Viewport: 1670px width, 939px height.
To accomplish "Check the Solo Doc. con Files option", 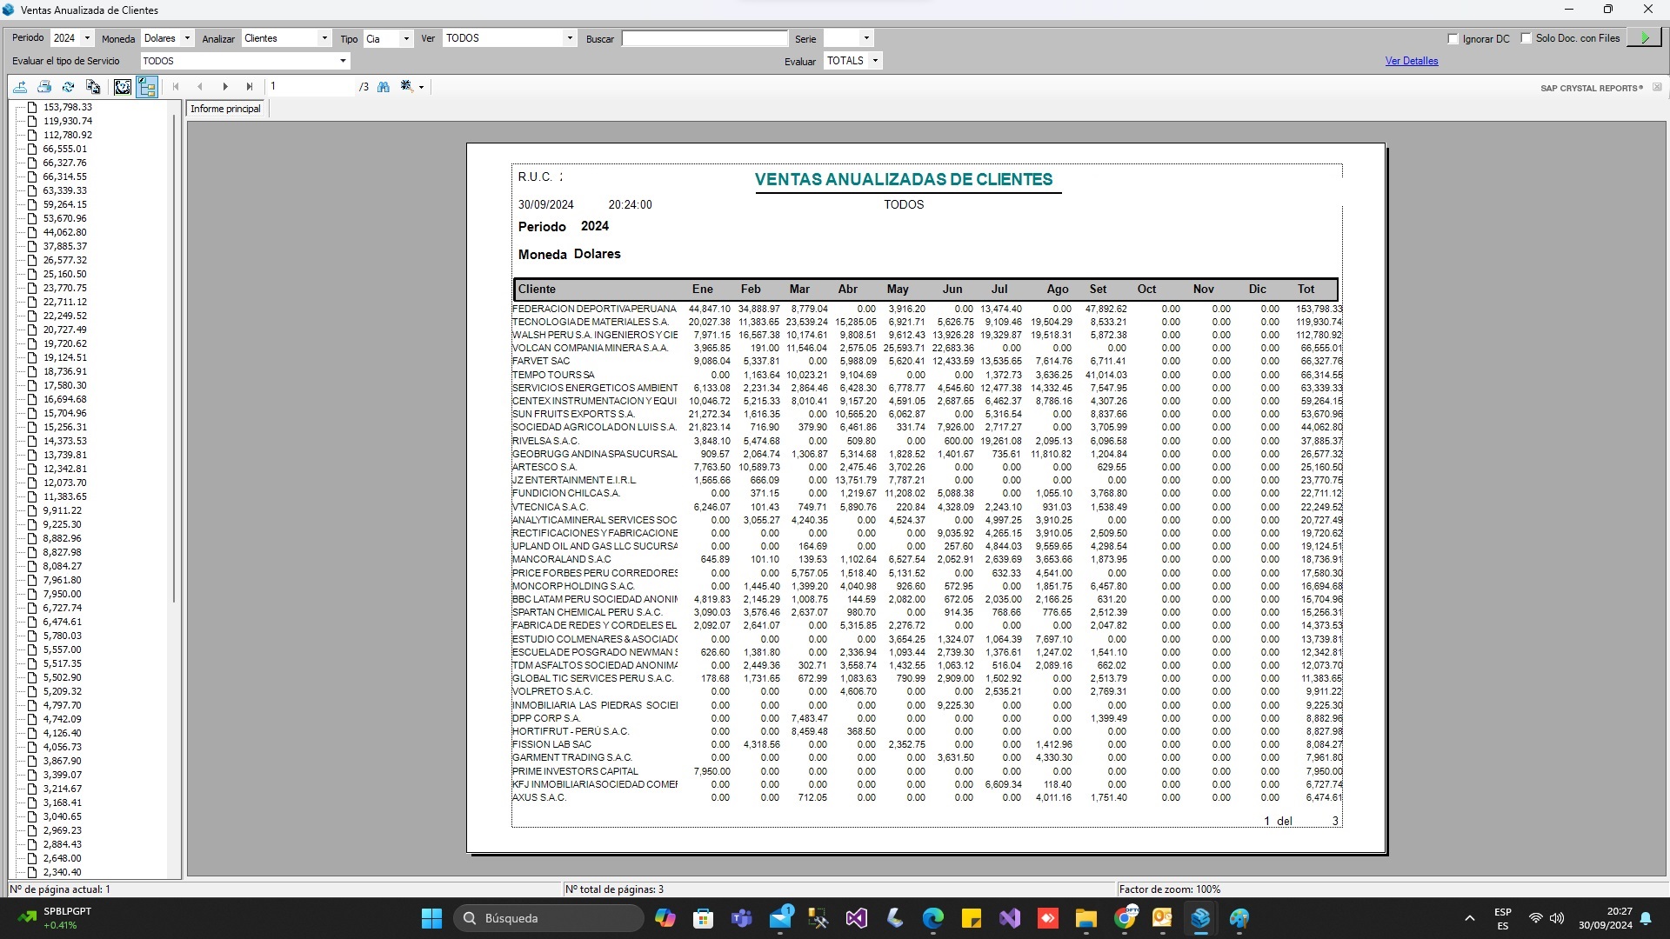I will (1526, 38).
